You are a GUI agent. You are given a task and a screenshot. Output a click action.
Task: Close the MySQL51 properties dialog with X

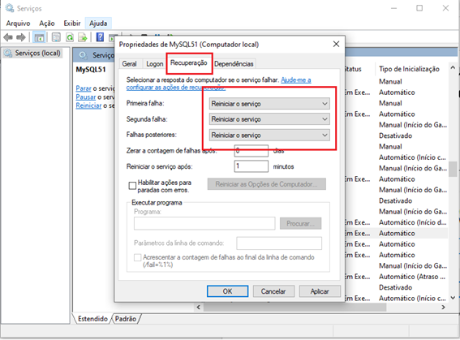pyautogui.click(x=336, y=44)
